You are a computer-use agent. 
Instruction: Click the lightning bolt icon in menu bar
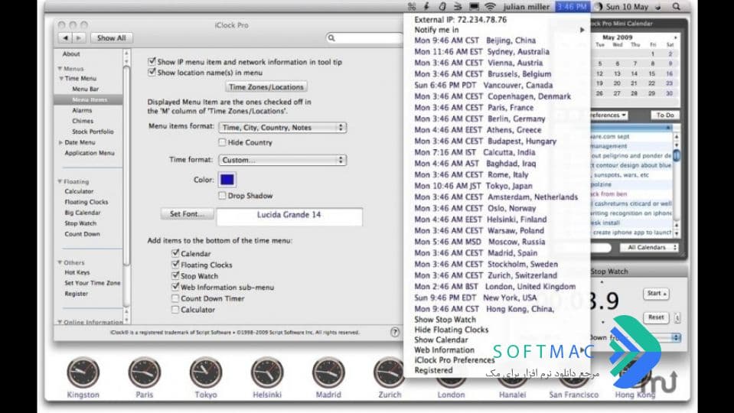tap(426, 7)
